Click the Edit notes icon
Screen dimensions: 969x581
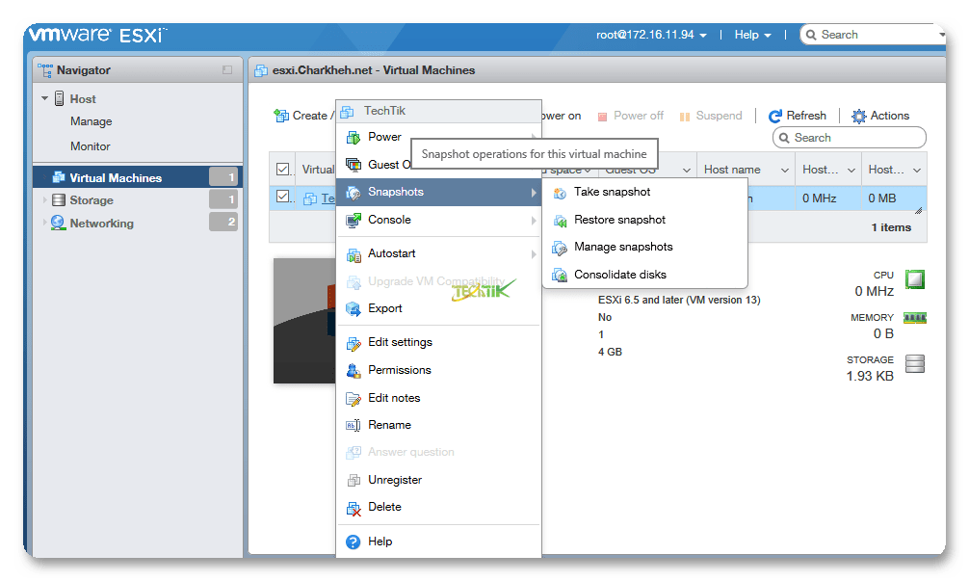click(x=354, y=399)
